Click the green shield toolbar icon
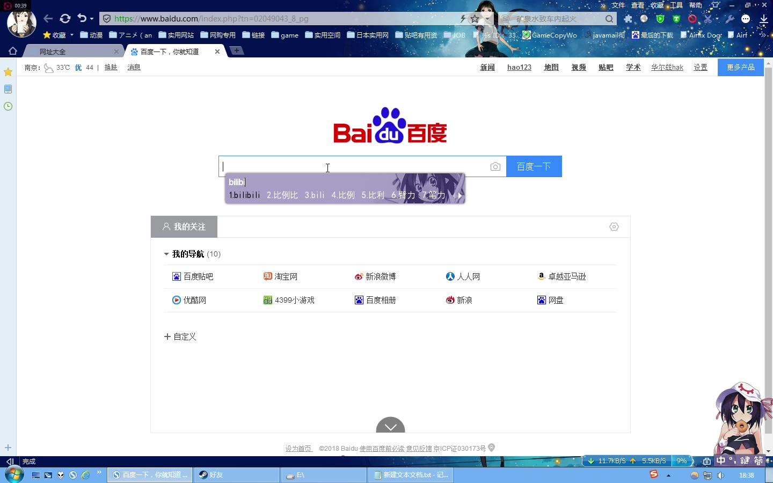Viewport: 773px width, 483px height. coord(660,19)
